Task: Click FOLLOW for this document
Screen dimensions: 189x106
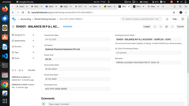Action: click(x=31, y=70)
